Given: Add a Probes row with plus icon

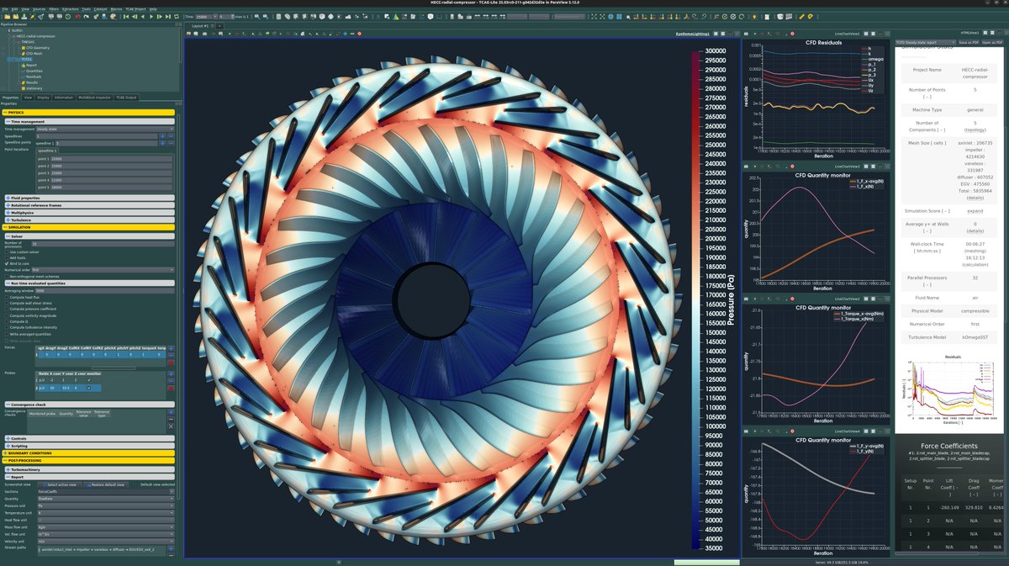Looking at the screenshot, I should pyautogui.click(x=171, y=374).
